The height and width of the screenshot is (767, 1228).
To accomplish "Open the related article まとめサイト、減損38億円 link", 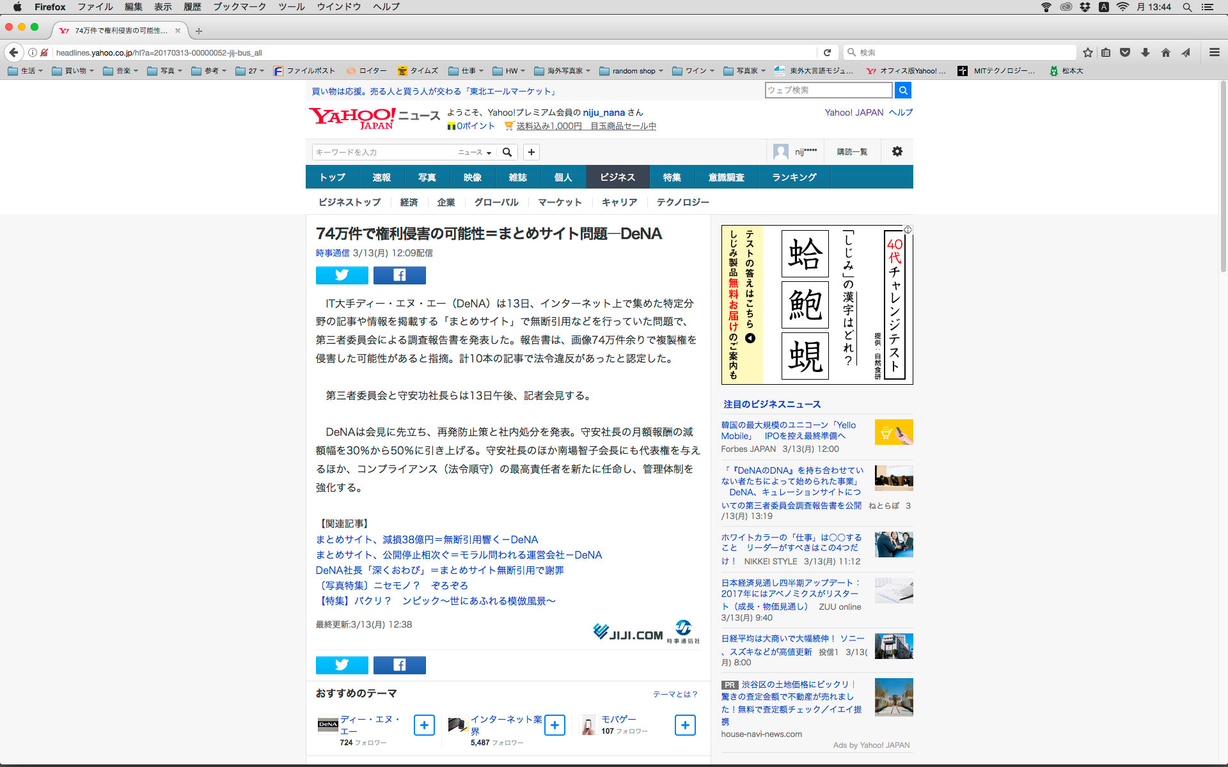I will point(427,539).
